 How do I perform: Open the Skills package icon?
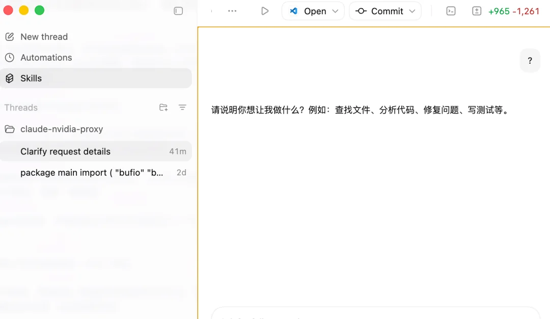(9, 78)
